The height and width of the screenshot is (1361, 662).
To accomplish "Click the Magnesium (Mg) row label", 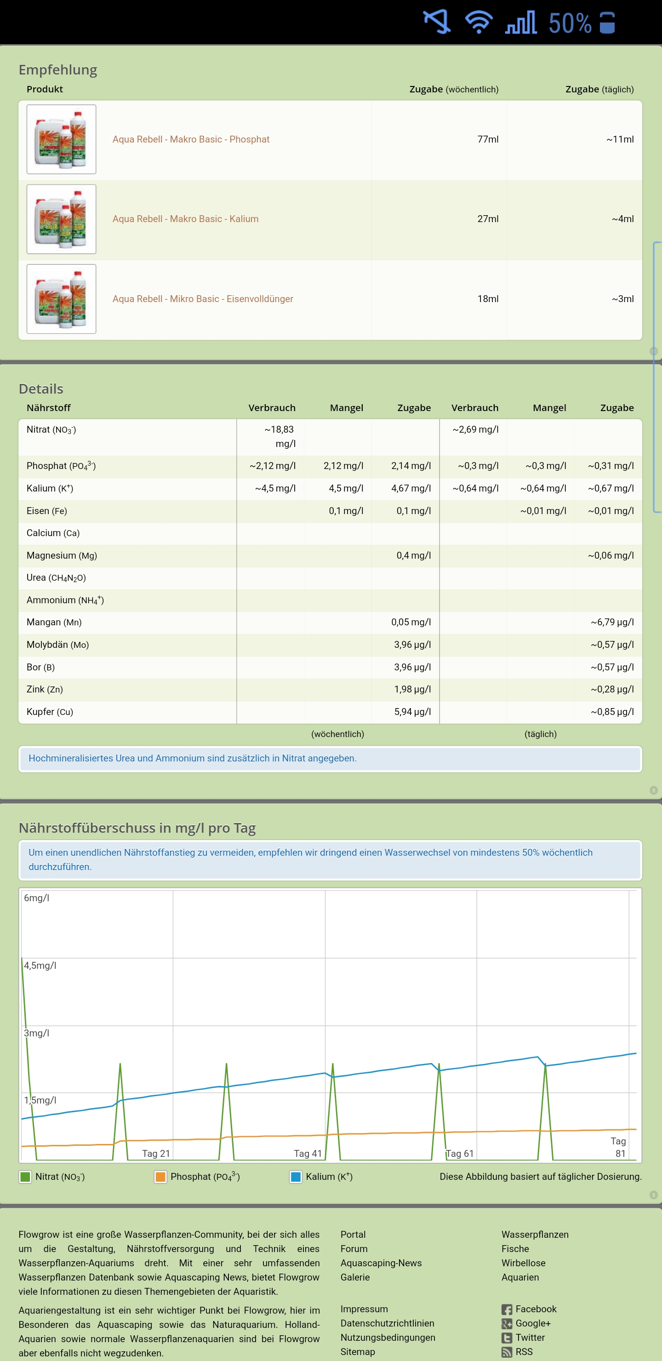I will click(62, 555).
